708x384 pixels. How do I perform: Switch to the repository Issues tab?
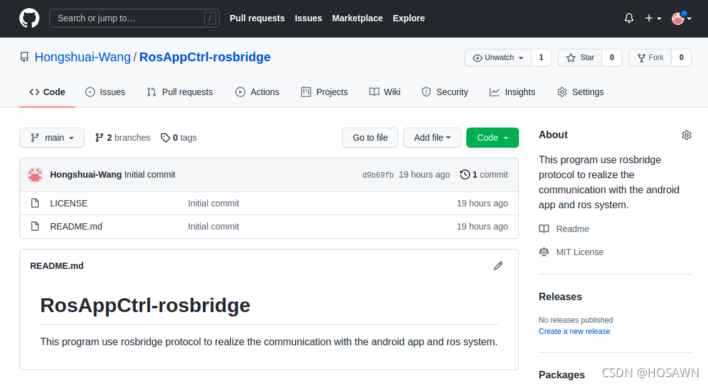(105, 92)
